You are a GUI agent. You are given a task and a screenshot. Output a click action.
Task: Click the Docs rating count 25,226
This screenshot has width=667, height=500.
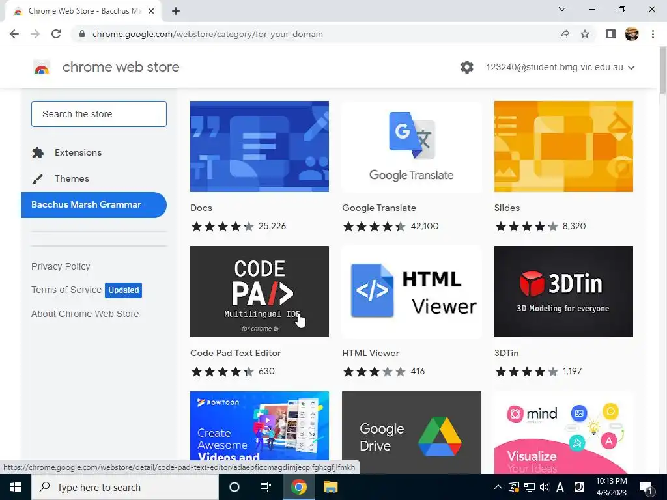tap(272, 226)
